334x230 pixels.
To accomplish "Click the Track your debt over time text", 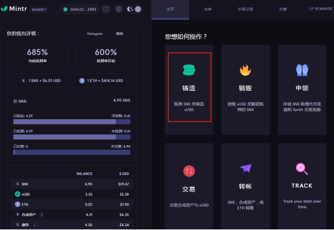I will pyautogui.click(x=302, y=204).
